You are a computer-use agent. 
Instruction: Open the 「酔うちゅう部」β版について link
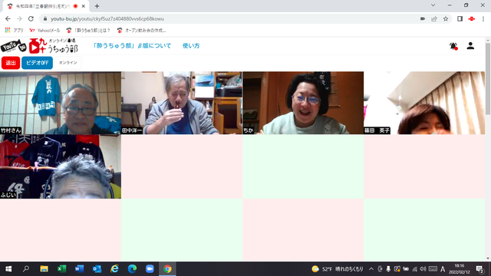[x=132, y=46]
